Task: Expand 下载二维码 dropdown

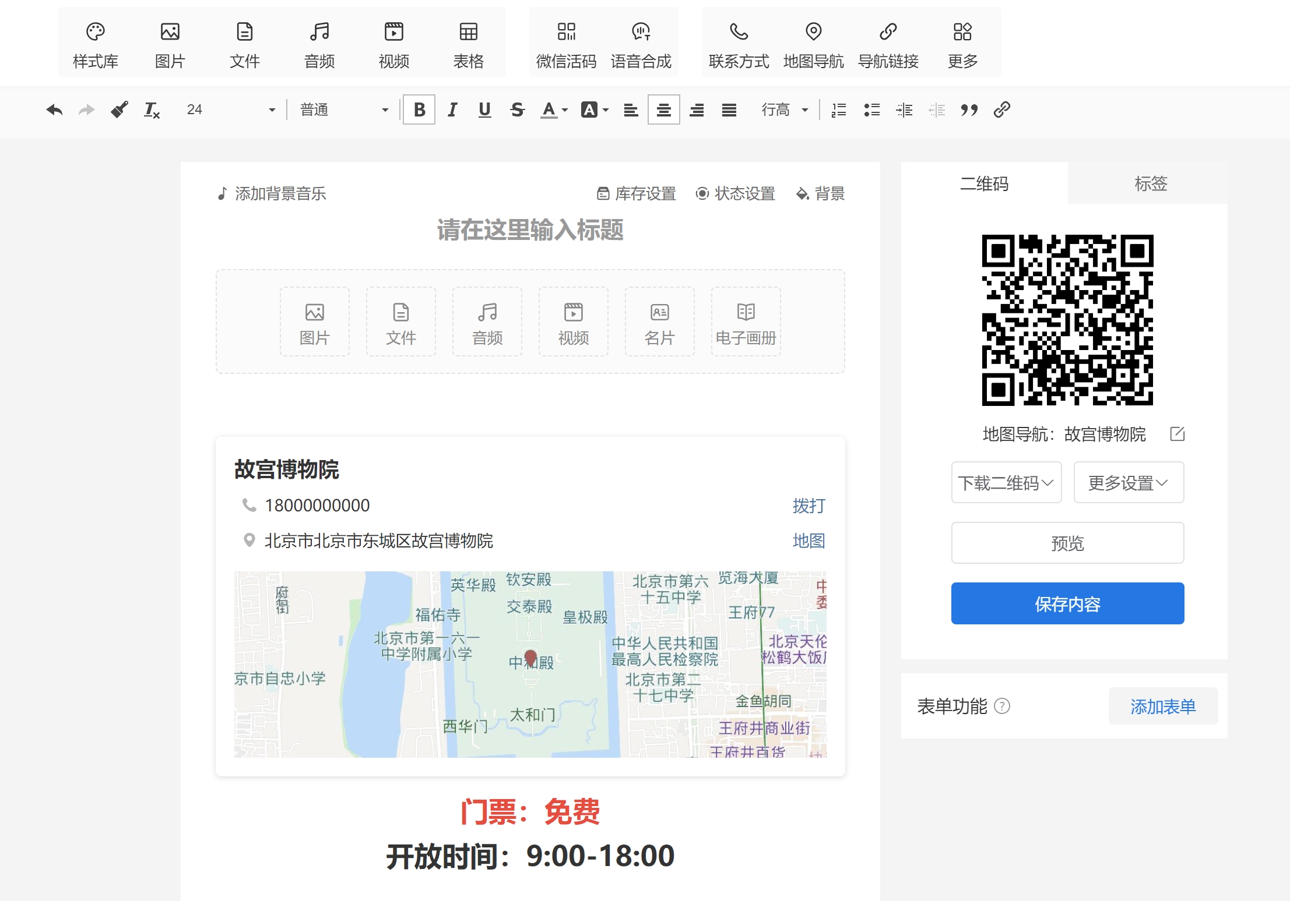Action: [1007, 482]
